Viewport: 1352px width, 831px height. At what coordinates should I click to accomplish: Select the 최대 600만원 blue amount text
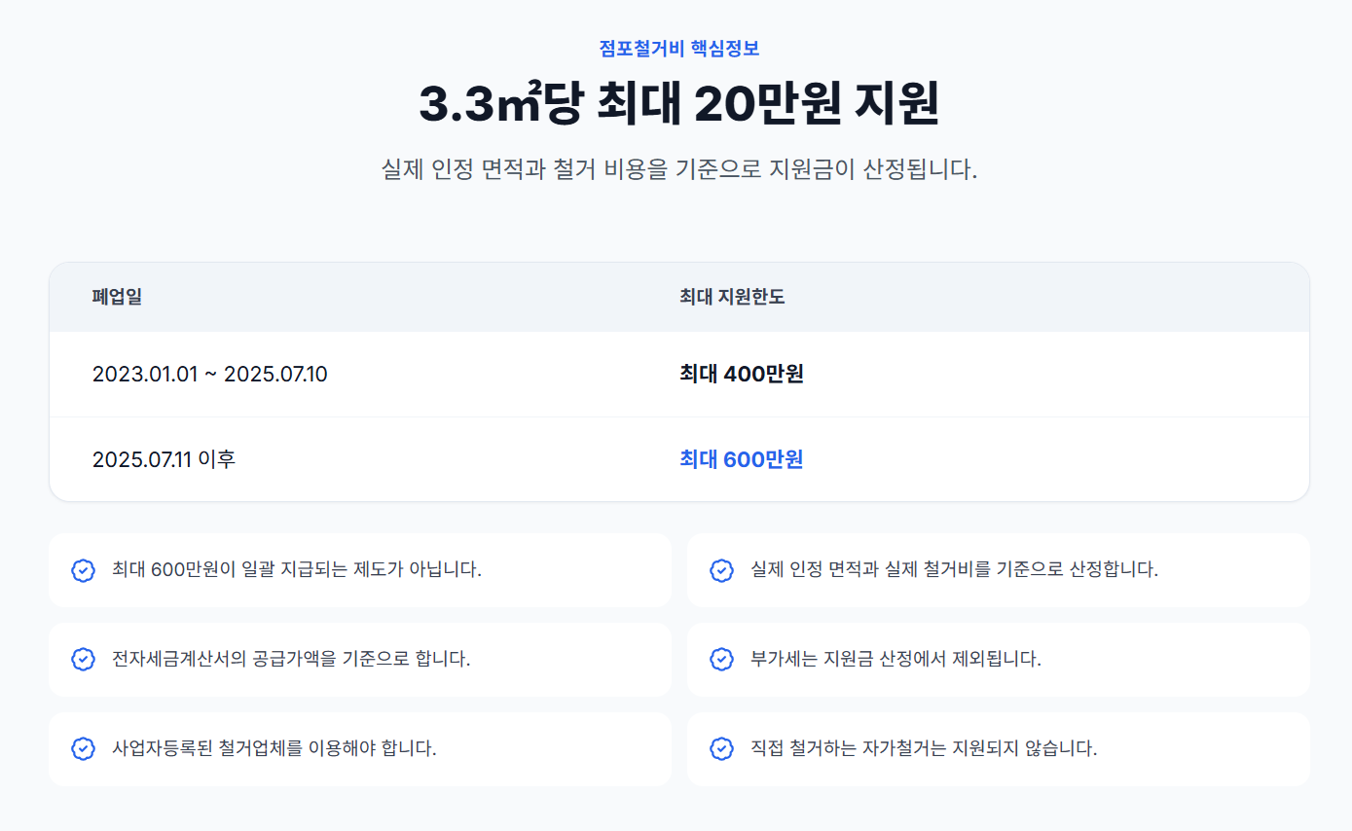742,459
